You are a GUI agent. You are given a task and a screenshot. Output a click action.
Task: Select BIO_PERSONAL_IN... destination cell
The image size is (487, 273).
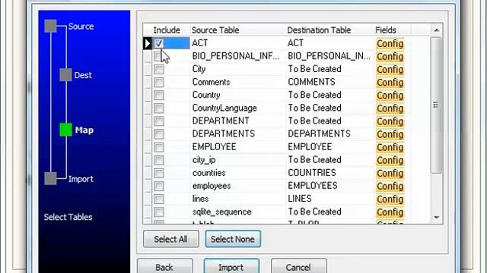coord(329,56)
